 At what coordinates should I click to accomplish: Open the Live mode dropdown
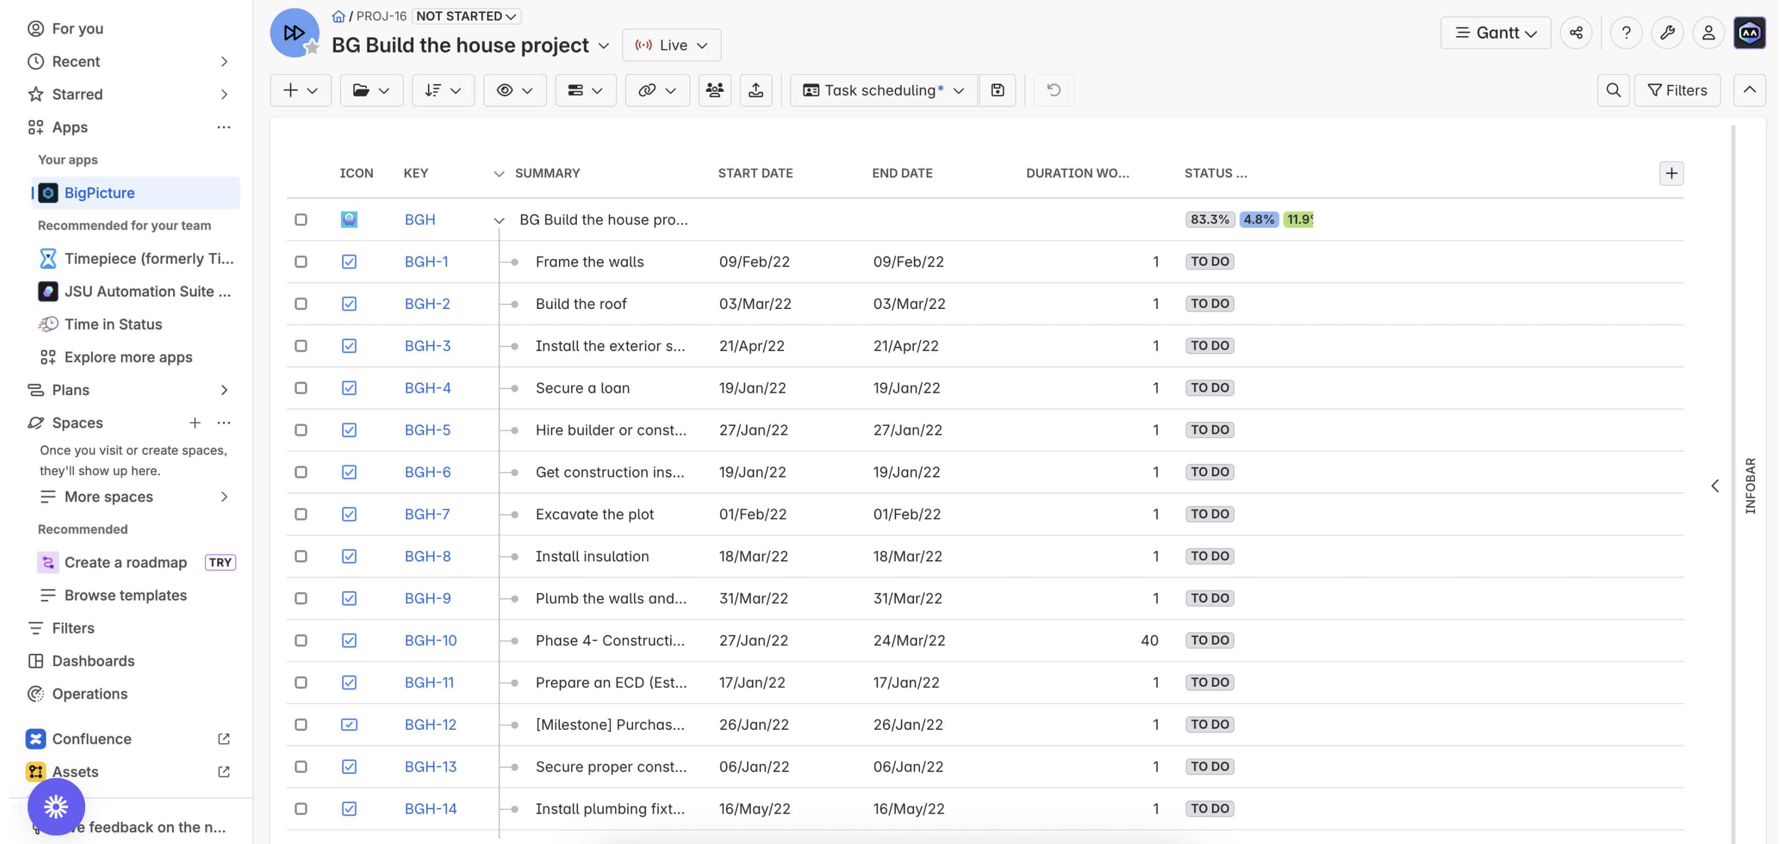pyautogui.click(x=671, y=45)
